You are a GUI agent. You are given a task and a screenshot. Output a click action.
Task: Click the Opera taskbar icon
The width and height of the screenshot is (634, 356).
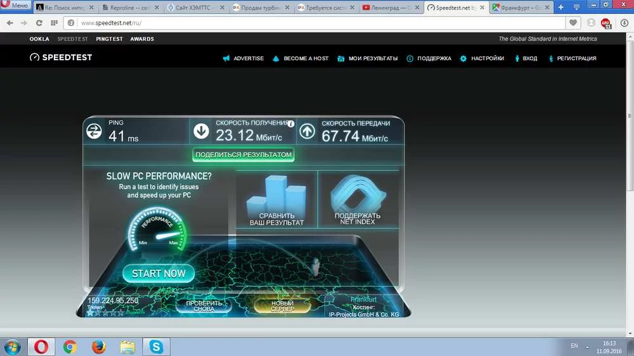pos(41,346)
